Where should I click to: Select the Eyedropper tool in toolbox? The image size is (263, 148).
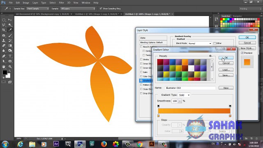tap(10, 30)
